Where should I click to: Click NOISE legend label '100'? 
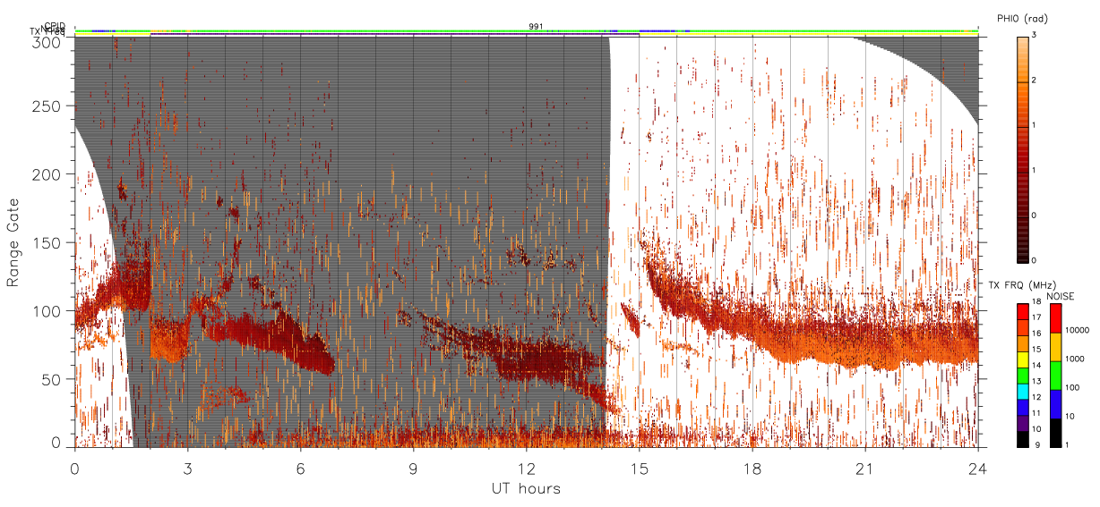[x=1072, y=387]
